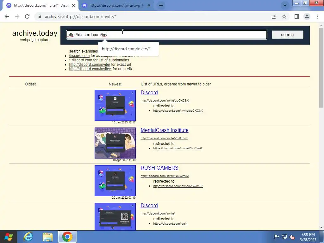324x243 pixels.
Task: Open the 20 Jan 2022 snapshot thumbnail
Action: (115, 181)
